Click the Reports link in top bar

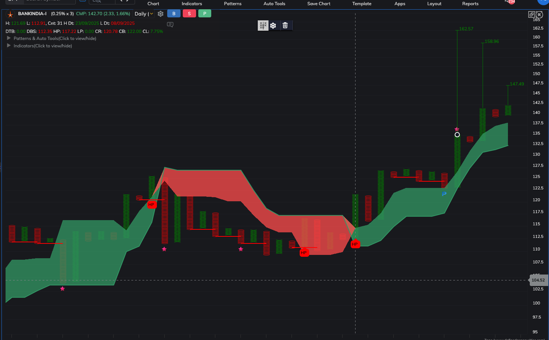pyautogui.click(x=470, y=4)
